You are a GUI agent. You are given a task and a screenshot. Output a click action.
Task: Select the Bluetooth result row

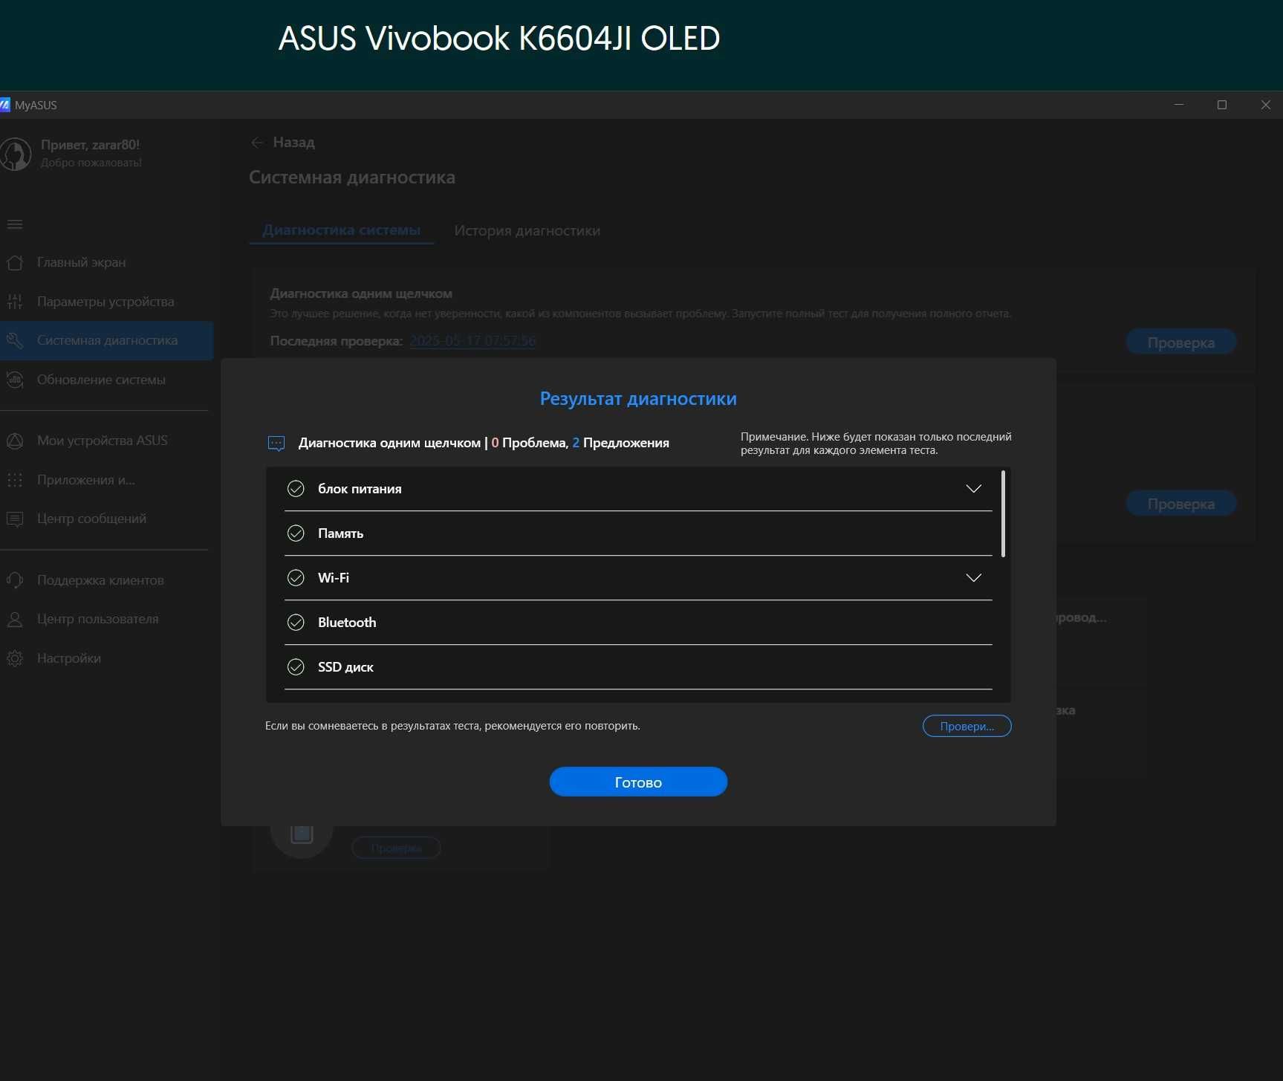pos(638,623)
